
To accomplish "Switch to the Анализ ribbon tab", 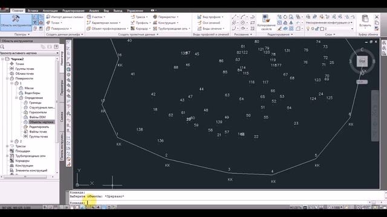I will pyautogui.click(x=94, y=11).
